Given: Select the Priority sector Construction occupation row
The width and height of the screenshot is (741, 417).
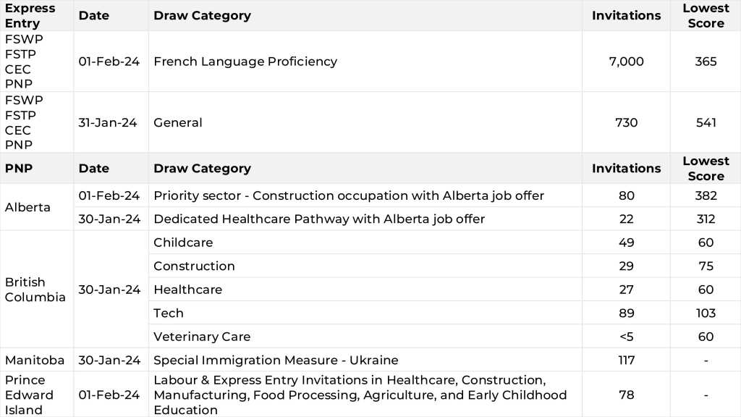Looking at the screenshot, I should click(348, 195).
